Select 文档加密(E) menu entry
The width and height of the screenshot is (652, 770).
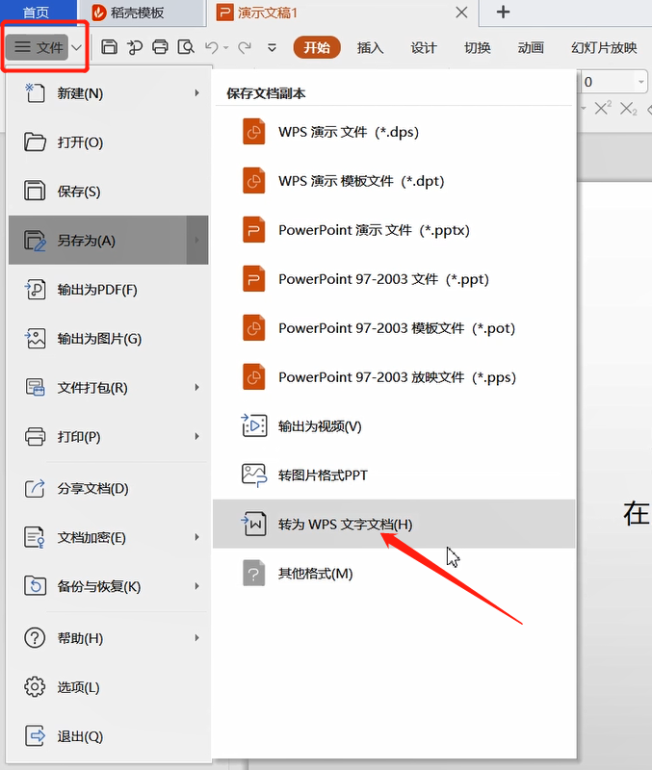coord(109,537)
